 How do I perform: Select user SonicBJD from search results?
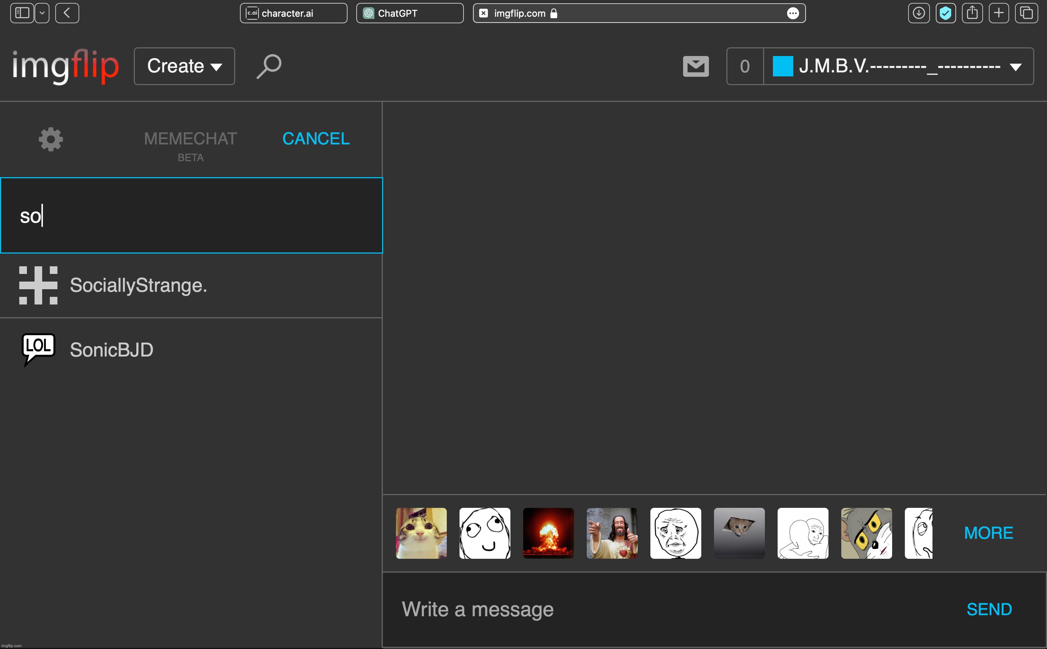112,350
